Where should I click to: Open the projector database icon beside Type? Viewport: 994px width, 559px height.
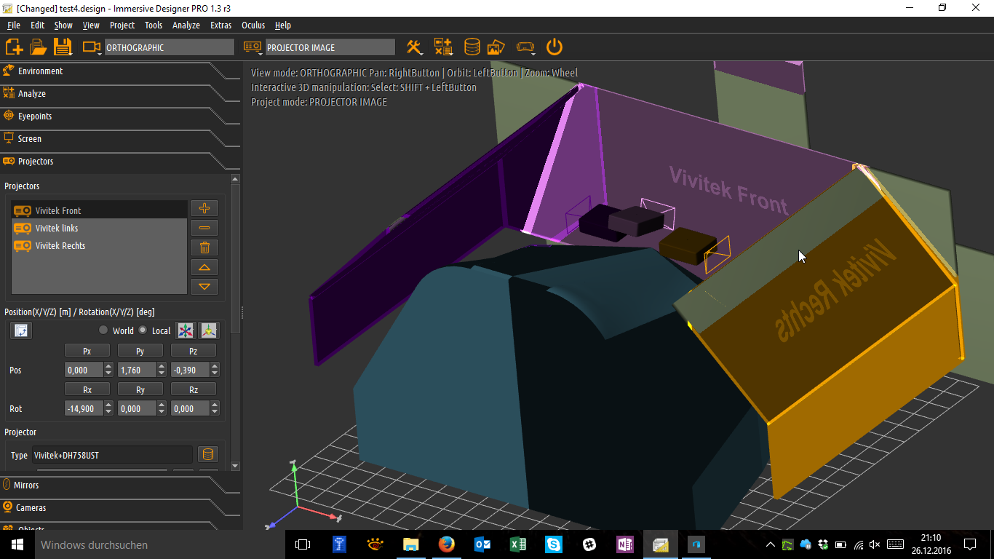pyautogui.click(x=208, y=455)
